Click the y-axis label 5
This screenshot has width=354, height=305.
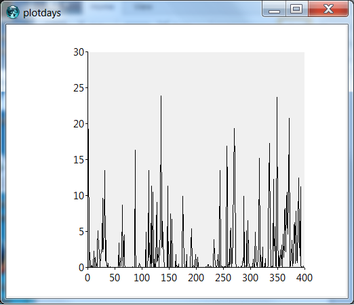81,232
